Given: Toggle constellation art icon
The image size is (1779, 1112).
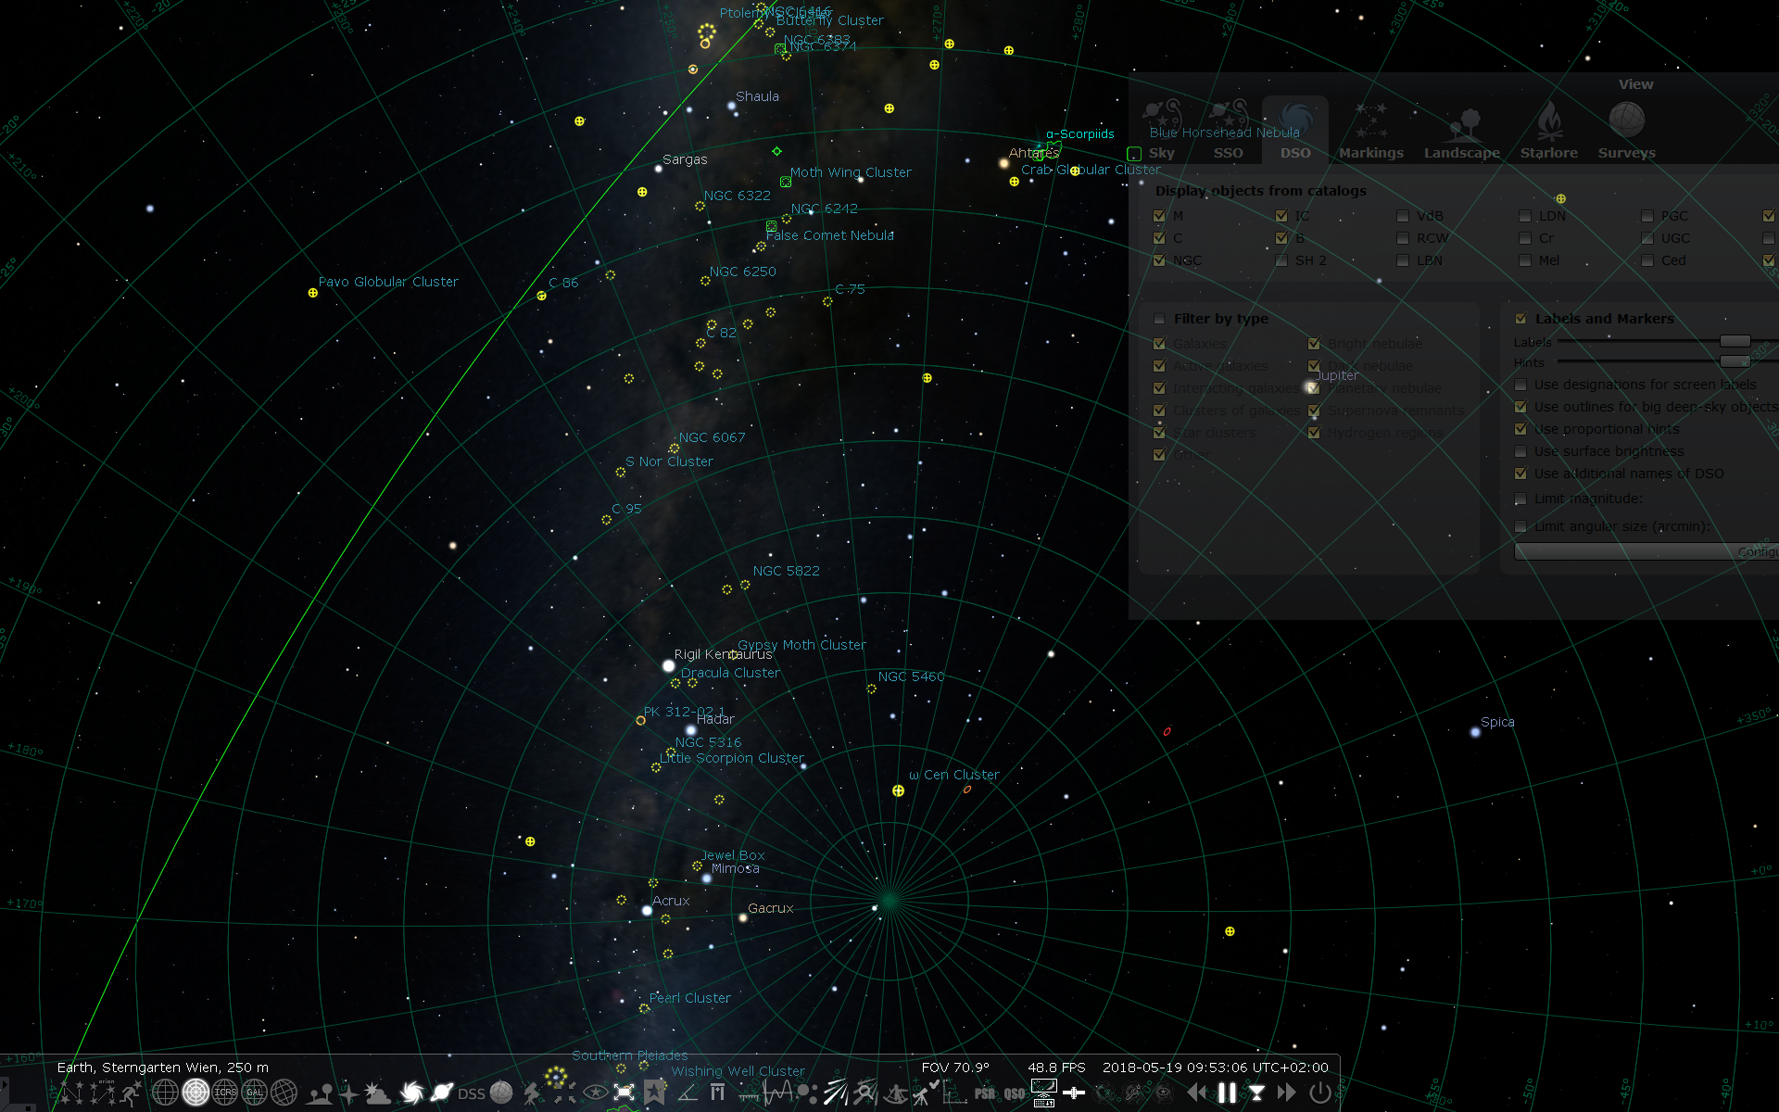Looking at the screenshot, I should point(132,1093).
